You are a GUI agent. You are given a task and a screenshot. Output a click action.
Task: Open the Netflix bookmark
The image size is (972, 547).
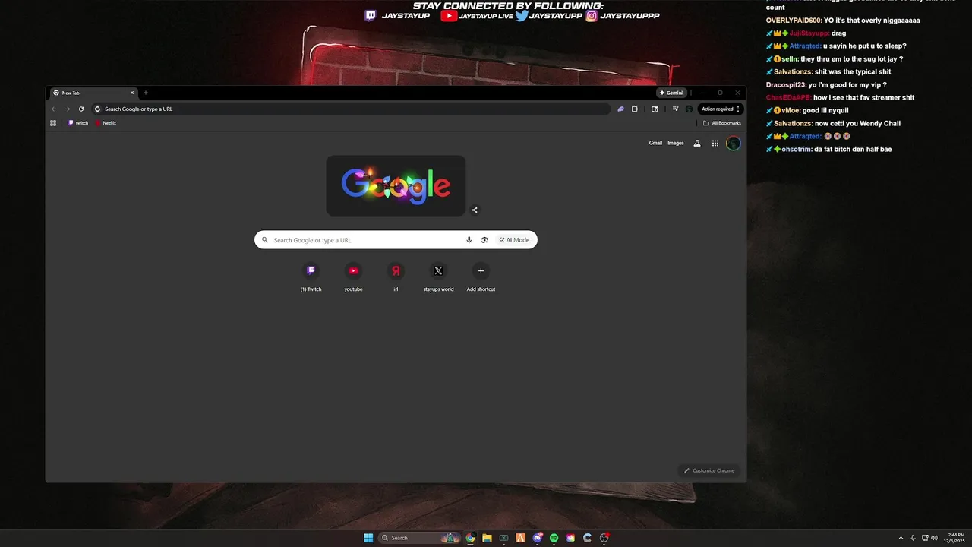click(x=106, y=123)
